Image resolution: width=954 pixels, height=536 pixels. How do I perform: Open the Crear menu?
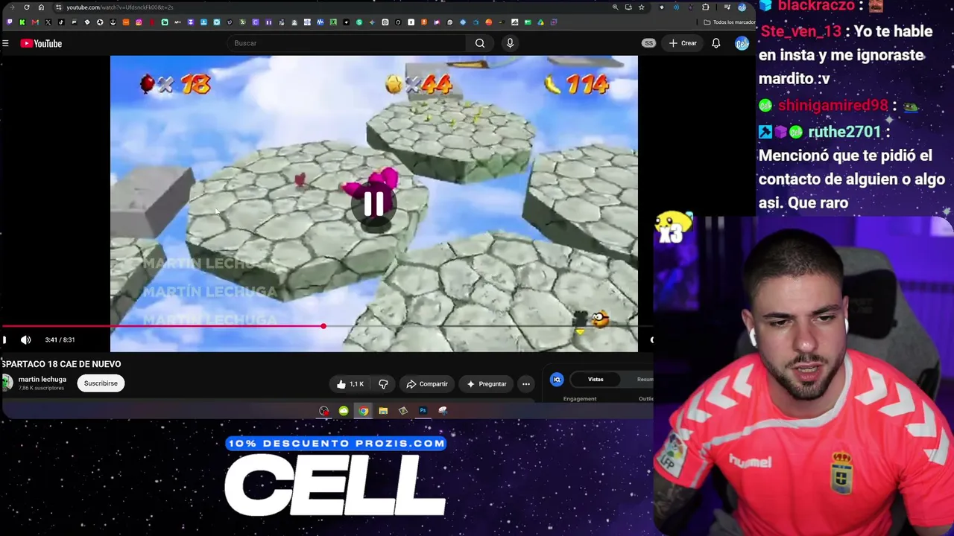(x=683, y=43)
